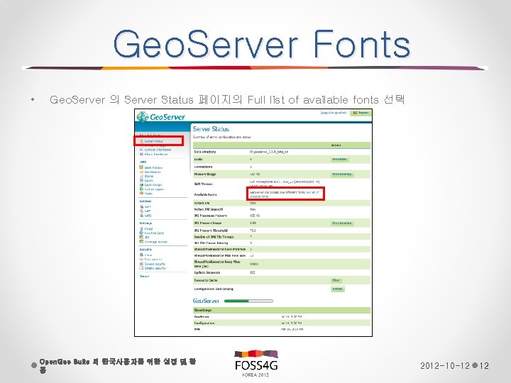Open the Demos link in sidebar
The image size is (511, 383).
point(144,276)
